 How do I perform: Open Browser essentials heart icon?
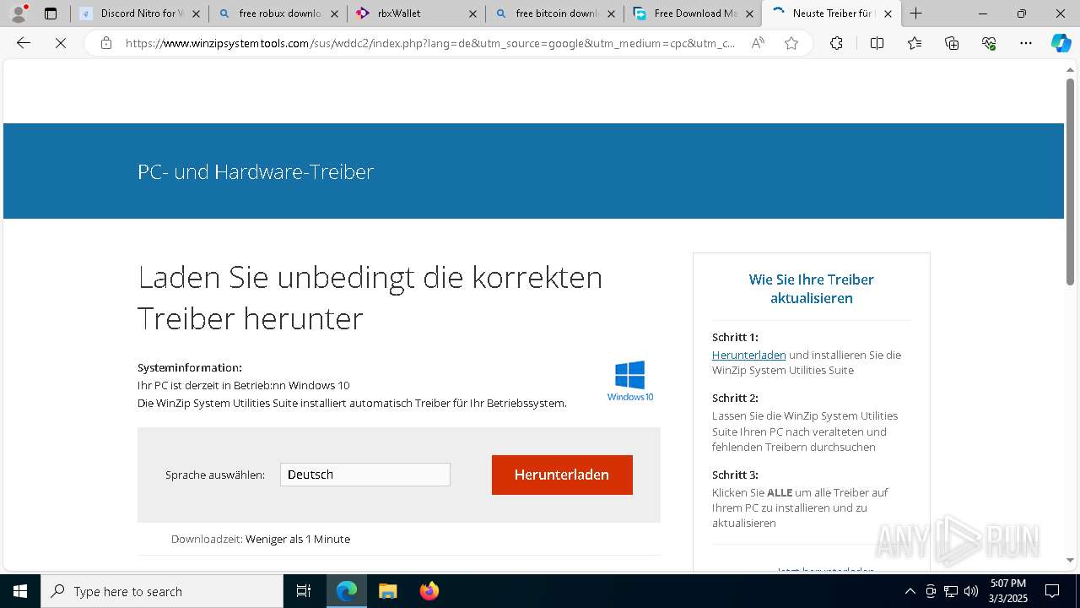(x=989, y=43)
